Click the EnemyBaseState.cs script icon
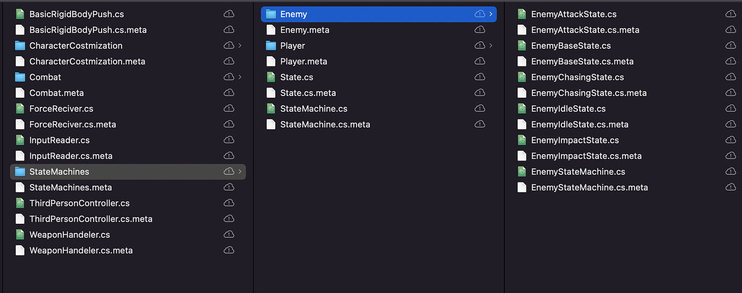Viewport: 742px width, 293px height. [x=522, y=46]
